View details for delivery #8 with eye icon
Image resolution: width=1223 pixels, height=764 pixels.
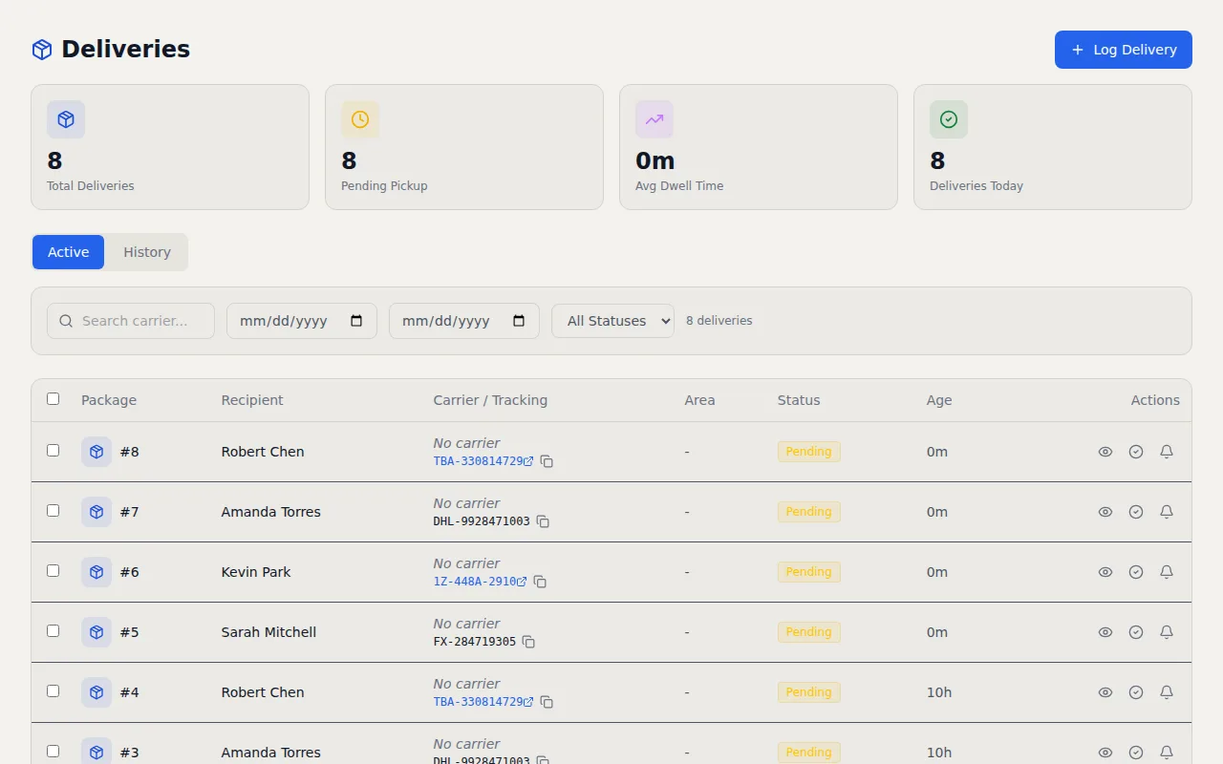pyautogui.click(x=1105, y=451)
